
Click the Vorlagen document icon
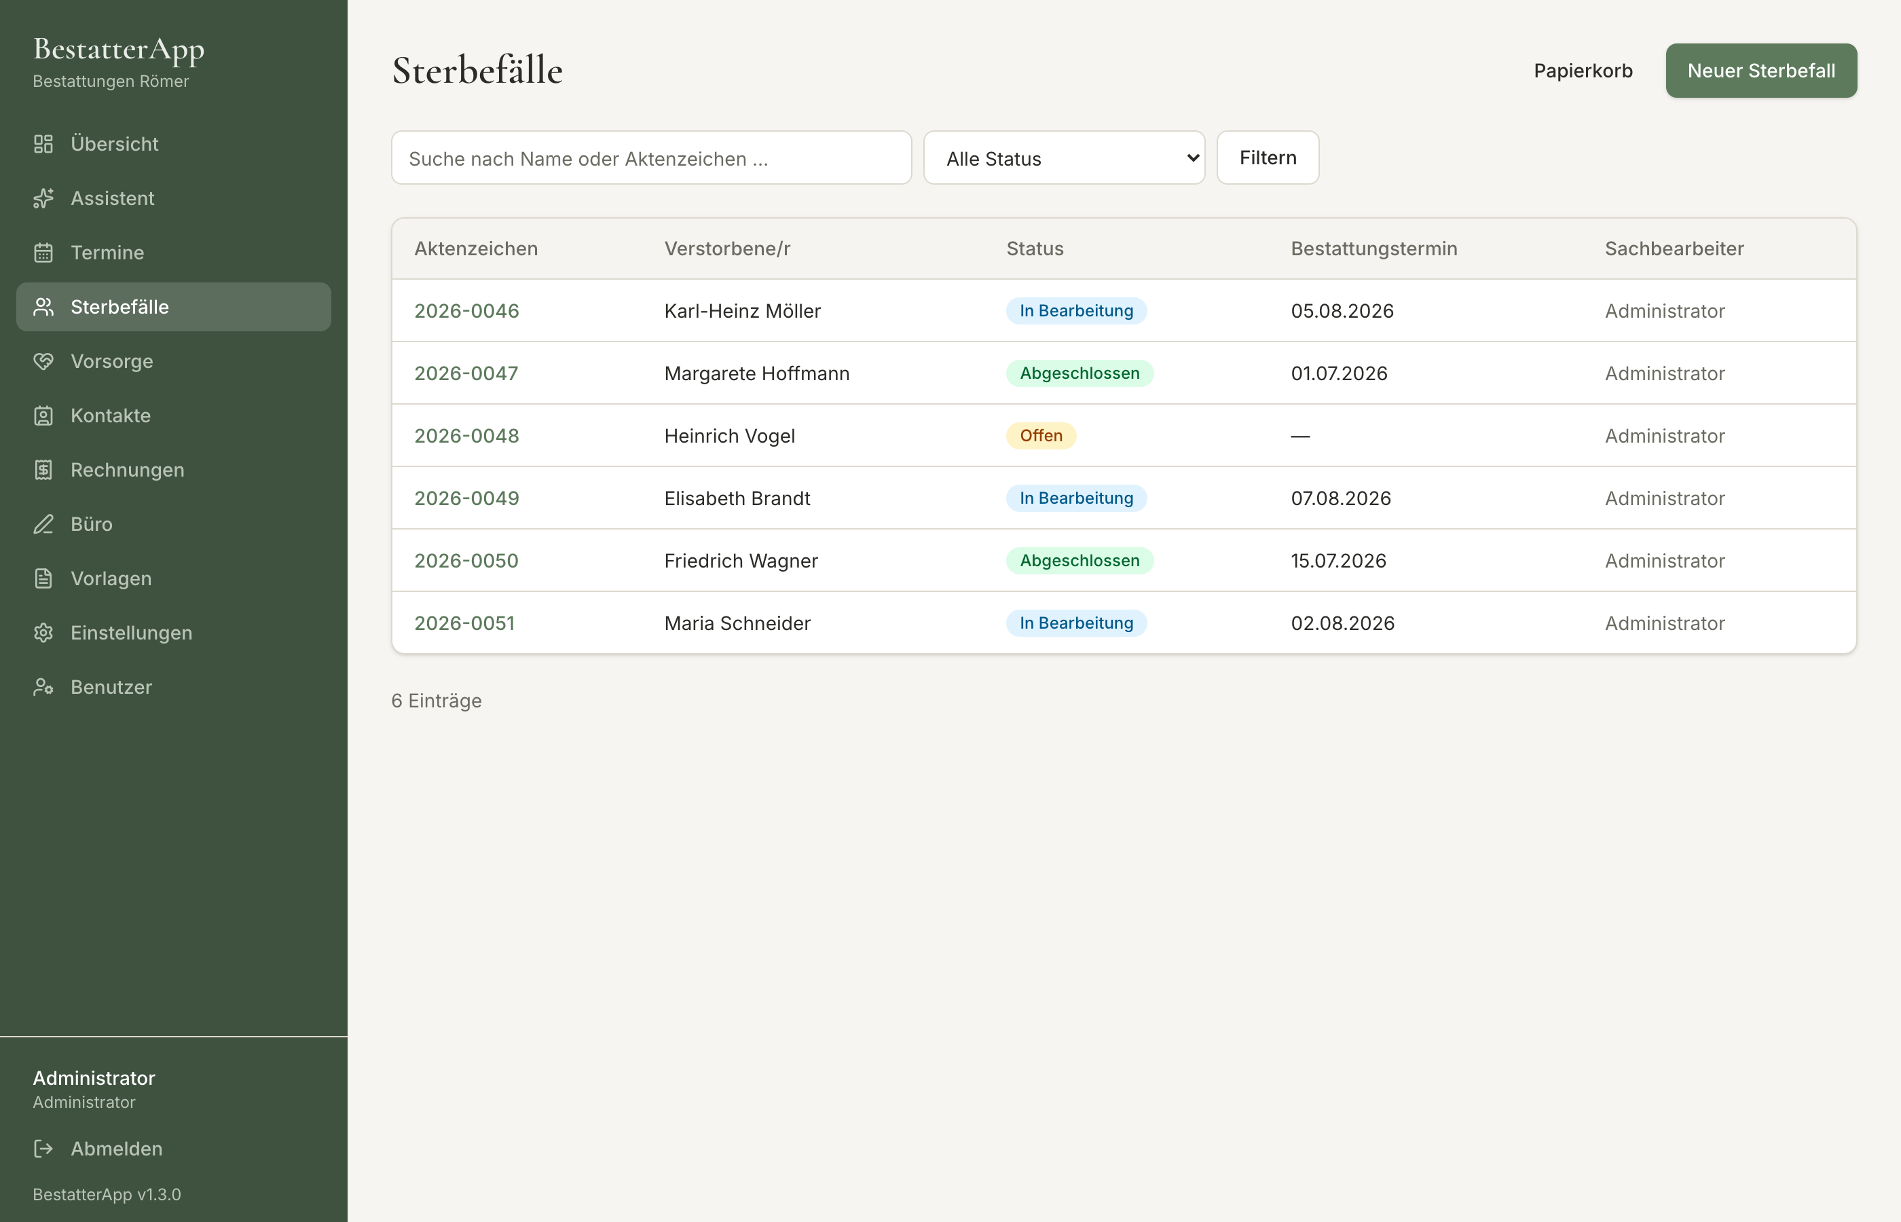click(43, 578)
